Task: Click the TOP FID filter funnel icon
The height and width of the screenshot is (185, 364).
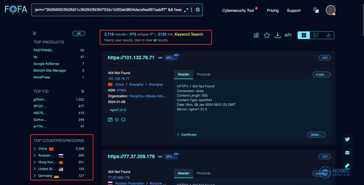Action: click(82, 91)
